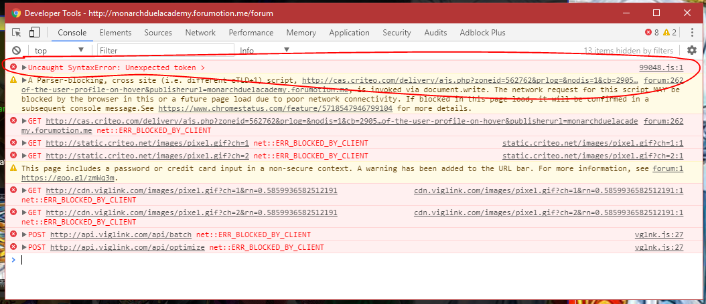The height and width of the screenshot is (304, 706).
Task: Open forum:1 source link of password warning
Action: (x=668, y=168)
